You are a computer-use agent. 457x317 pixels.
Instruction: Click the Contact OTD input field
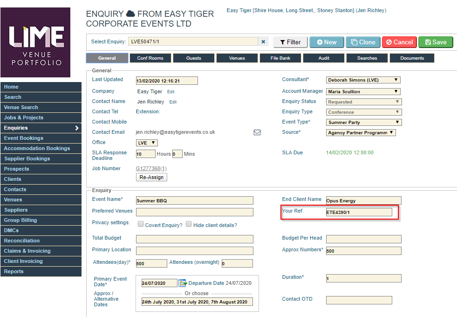pyautogui.click(x=359, y=300)
